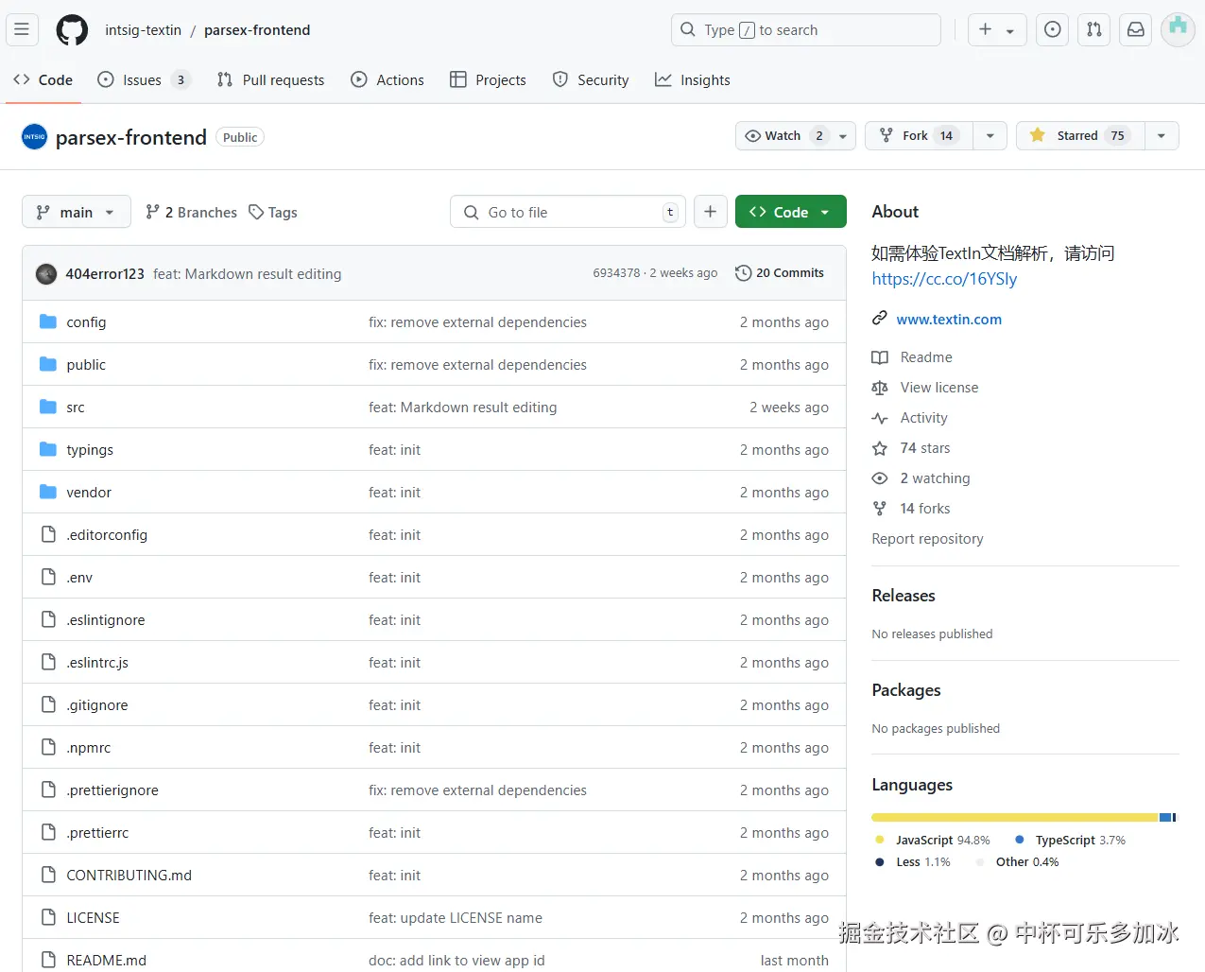Click 'feat: update LICENSE name' commit message
Image resolution: width=1205 pixels, height=972 pixels.
[456, 917]
